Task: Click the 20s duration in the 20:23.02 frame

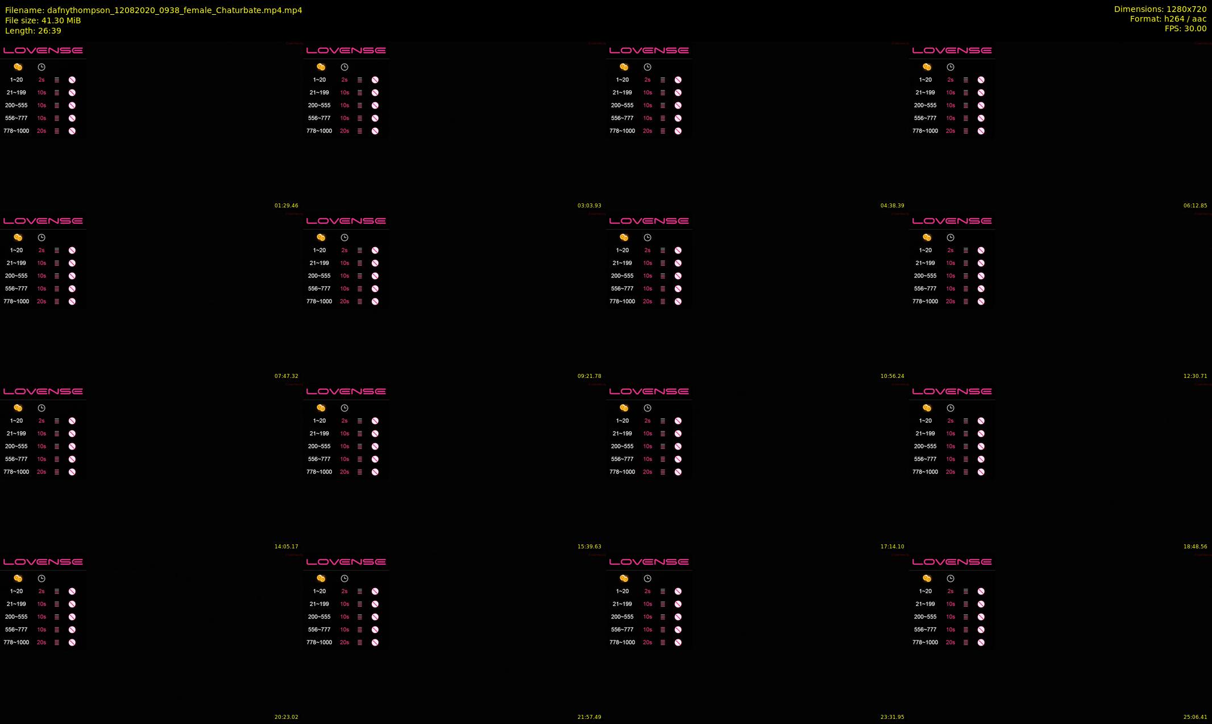Action: click(x=41, y=643)
